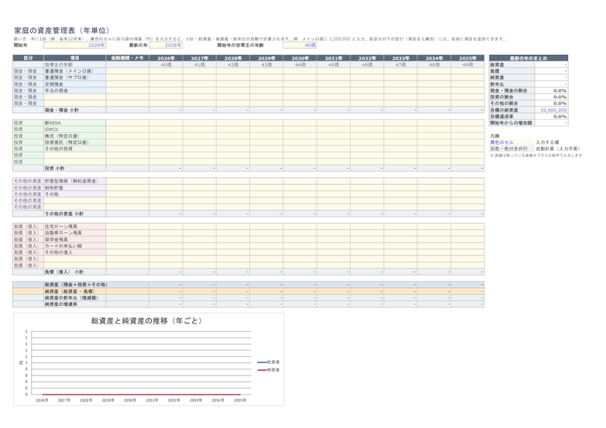Select the 入力する欄 legend description
Viewport: 606px width, 428px height.
[x=547, y=142]
